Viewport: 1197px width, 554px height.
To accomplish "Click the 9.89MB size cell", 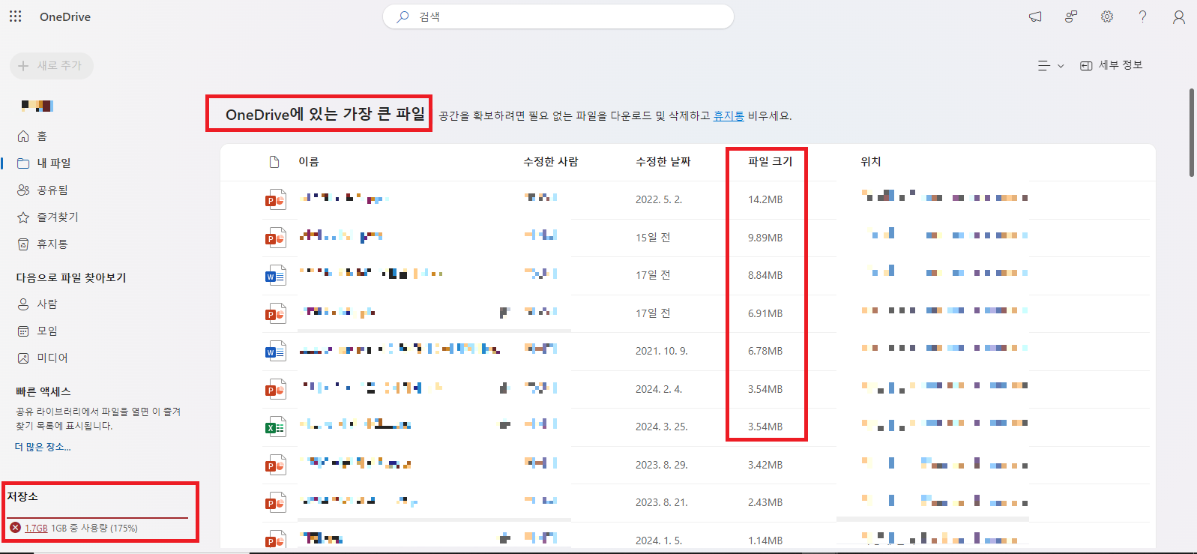I will (765, 238).
